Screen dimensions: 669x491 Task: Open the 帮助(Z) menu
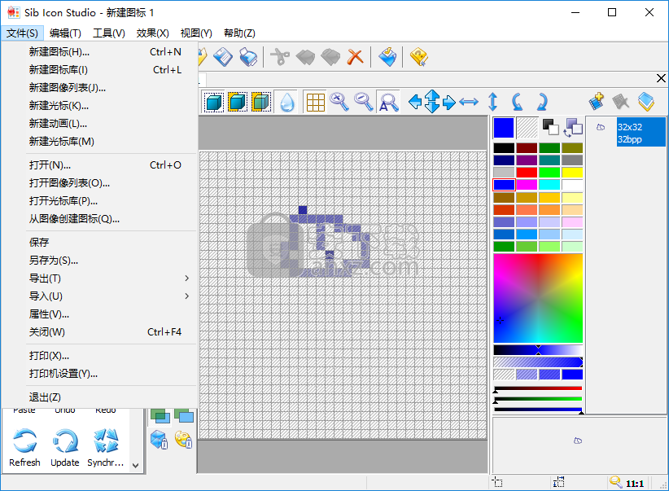point(240,33)
